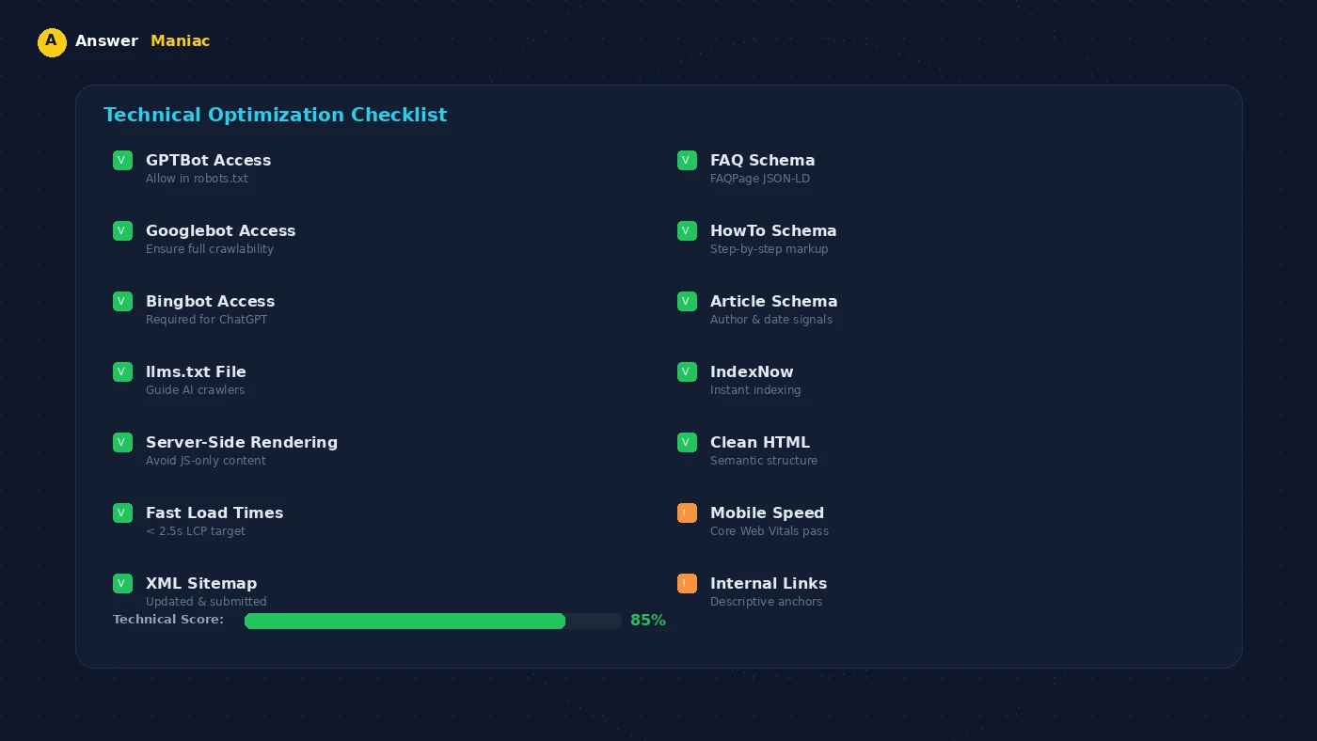The width and height of the screenshot is (1317, 741).
Task: Click the yellow "A" logo icon
Action: tap(52, 42)
